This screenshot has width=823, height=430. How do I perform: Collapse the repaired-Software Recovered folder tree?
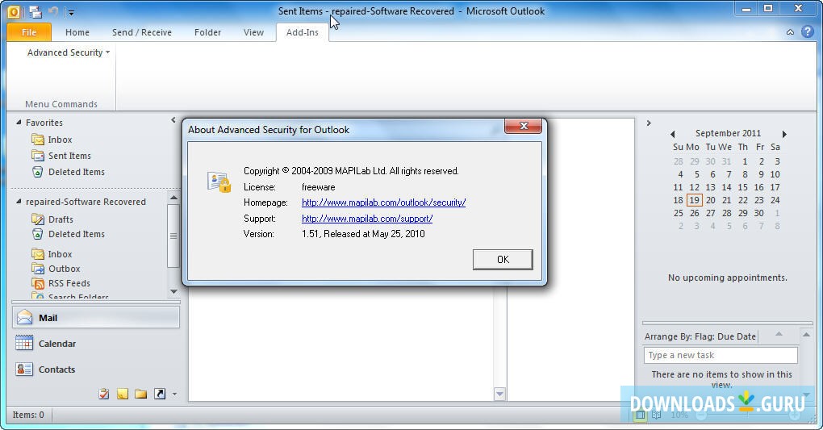19,202
